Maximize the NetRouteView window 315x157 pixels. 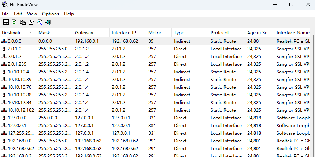tap(291, 5)
